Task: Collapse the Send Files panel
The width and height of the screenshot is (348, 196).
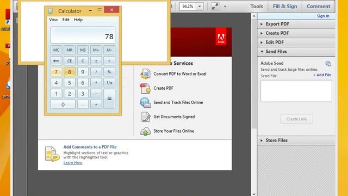Action: (x=296, y=52)
